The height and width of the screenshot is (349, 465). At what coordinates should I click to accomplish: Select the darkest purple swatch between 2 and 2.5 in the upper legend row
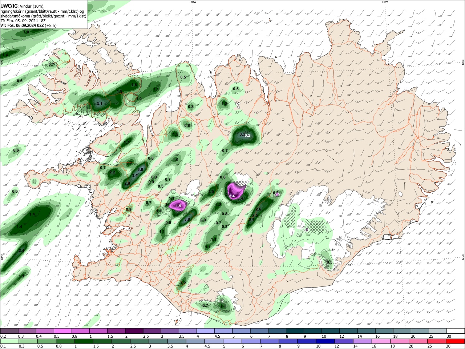(134, 331)
